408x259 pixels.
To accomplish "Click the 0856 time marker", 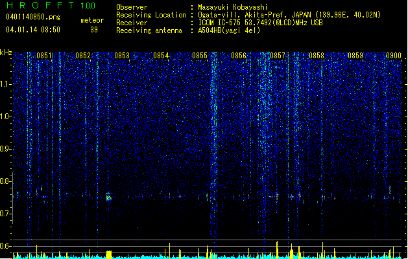I will (x=239, y=56).
